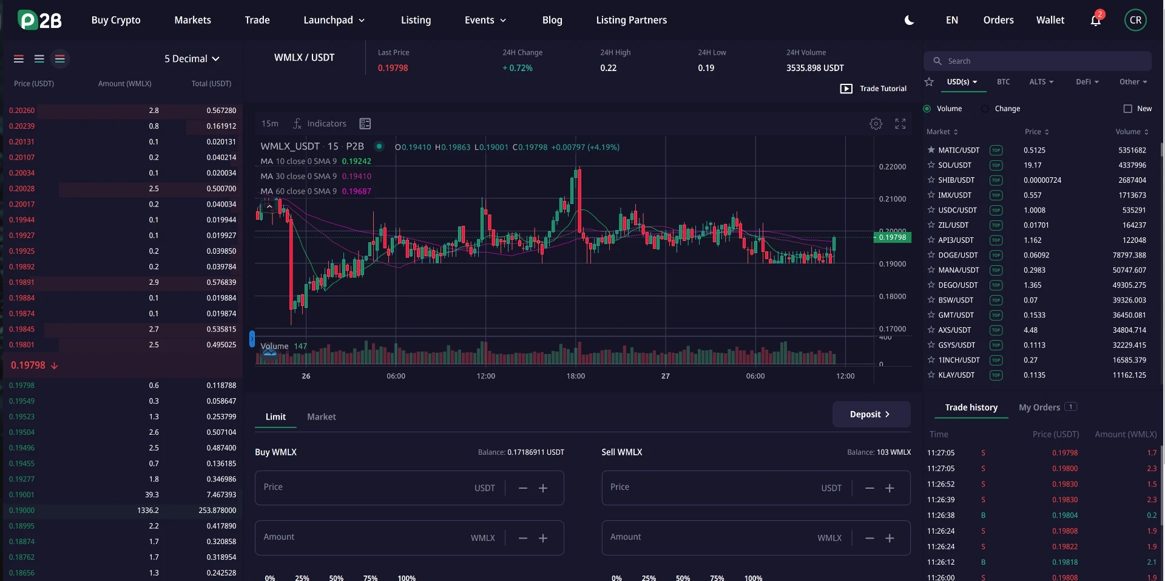The width and height of the screenshot is (1165, 581).
Task: Sort markets by Price column
Action: tap(1036, 132)
